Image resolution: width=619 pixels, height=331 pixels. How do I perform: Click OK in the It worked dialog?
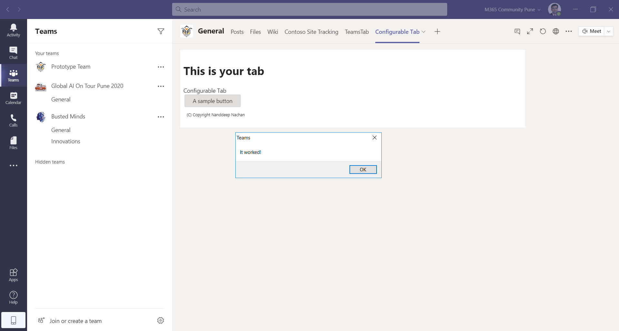(x=363, y=169)
